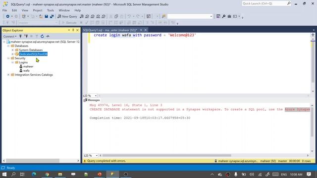Viewport: 317px width, 178px height.
Task: Open Windows Start menu
Action: pyautogui.click(x=4, y=174)
